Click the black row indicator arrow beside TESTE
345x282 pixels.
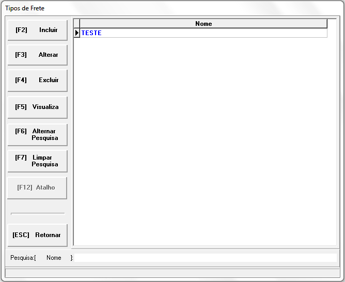point(77,33)
